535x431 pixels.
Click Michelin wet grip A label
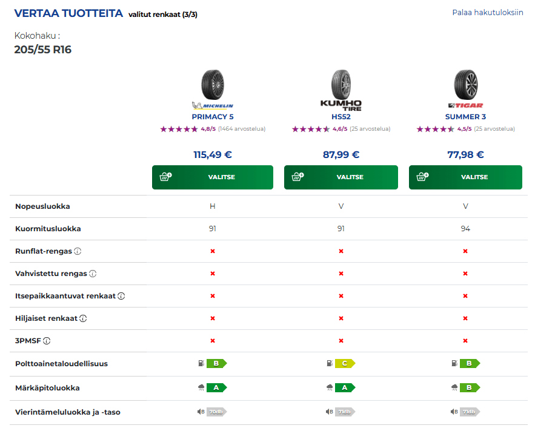tap(216, 387)
